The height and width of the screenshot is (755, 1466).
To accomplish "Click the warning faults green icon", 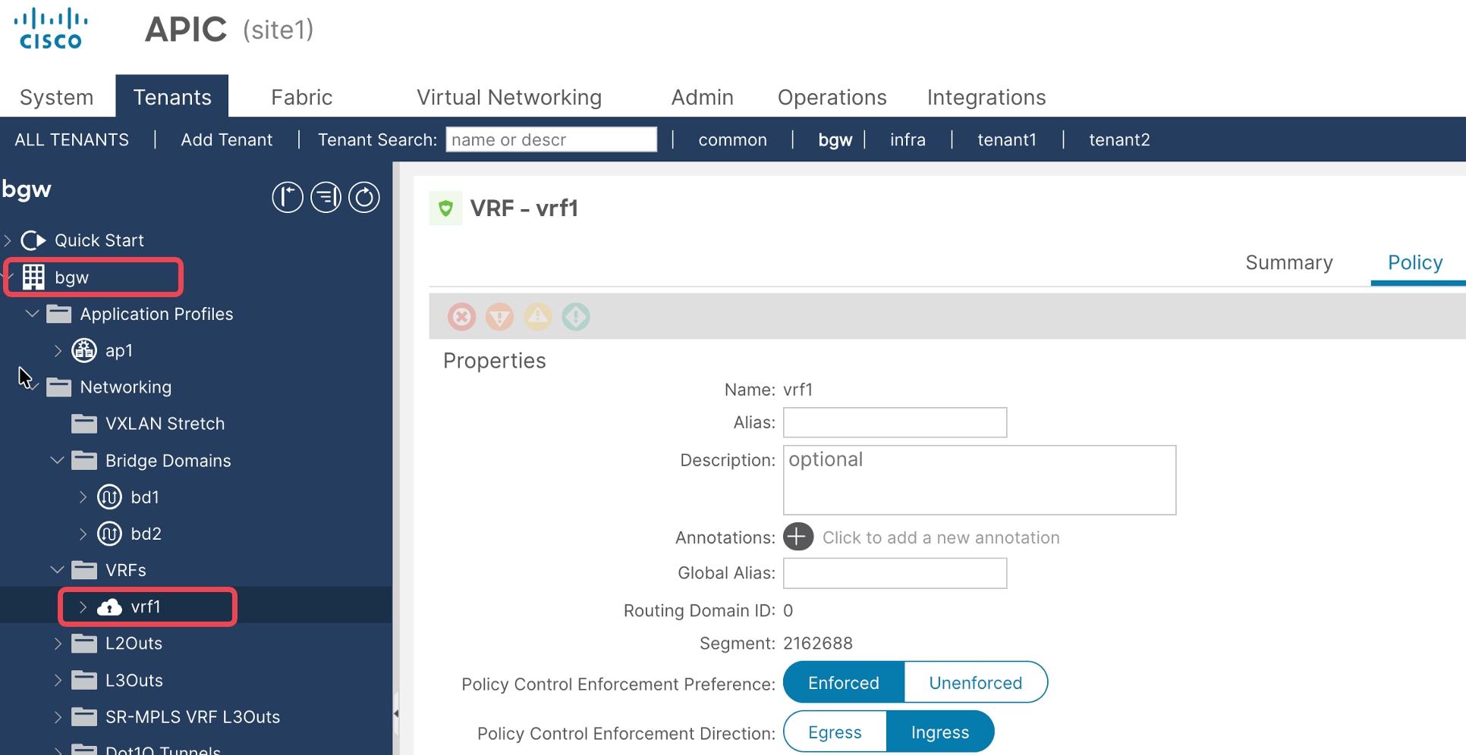I will click(x=576, y=316).
